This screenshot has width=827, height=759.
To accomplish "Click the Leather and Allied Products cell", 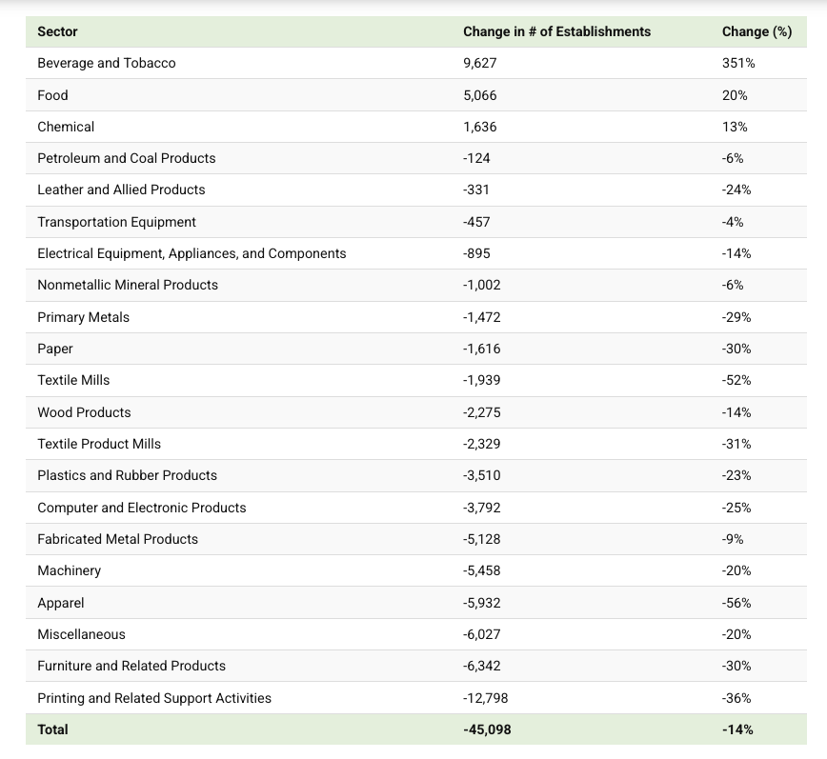I will (x=121, y=190).
